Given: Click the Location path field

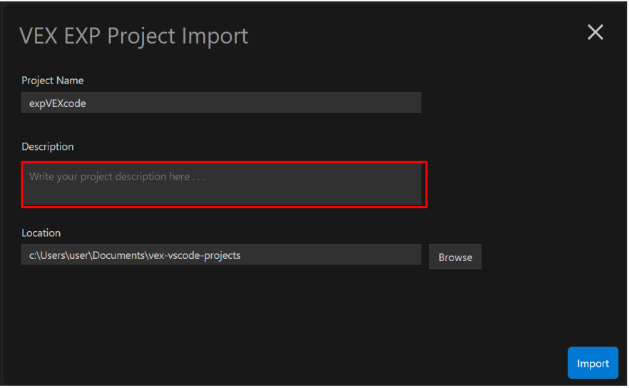Looking at the screenshot, I should click(x=221, y=255).
